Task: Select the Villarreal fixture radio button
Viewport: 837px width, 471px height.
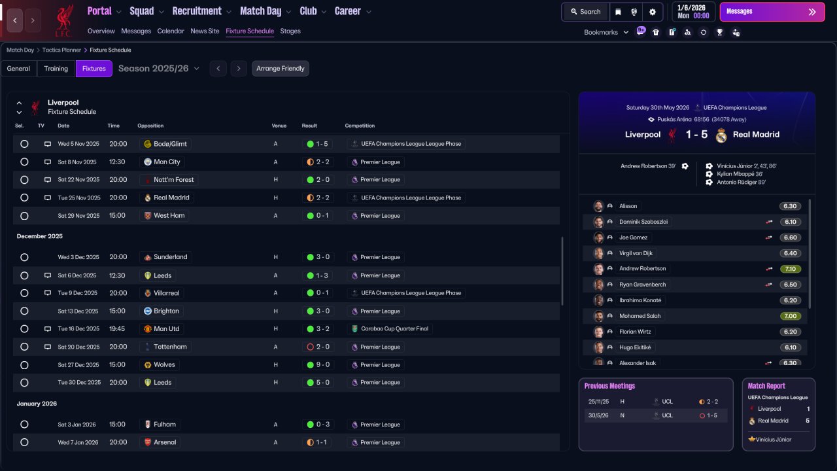Action: [x=24, y=293]
